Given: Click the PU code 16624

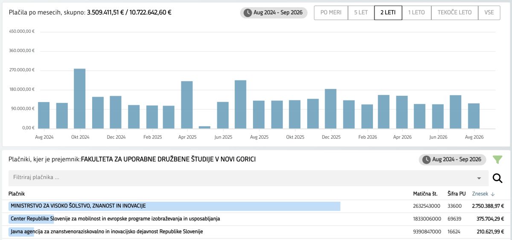Looking at the screenshot, I should pyautogui.click(x=454, y=231).
